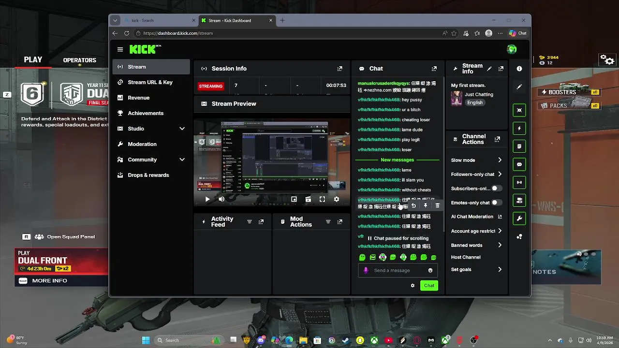The height and width of the screenshot is (348, 619).
Task: Delete the hovered chat message
Action: click(x=437, y=206)
